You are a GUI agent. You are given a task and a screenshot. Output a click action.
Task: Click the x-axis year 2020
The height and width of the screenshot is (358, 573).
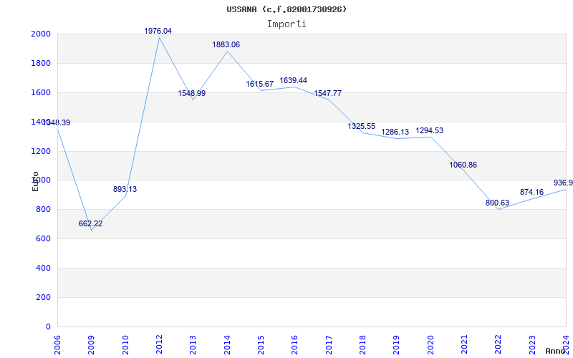pyautogui.click(x=431, y=345)
